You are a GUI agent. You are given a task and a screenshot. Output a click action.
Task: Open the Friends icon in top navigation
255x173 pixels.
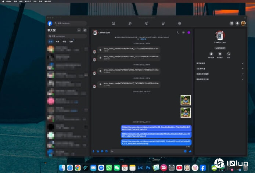point(130,23)
